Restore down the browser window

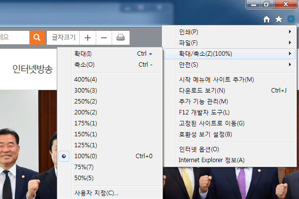(267, 4)
